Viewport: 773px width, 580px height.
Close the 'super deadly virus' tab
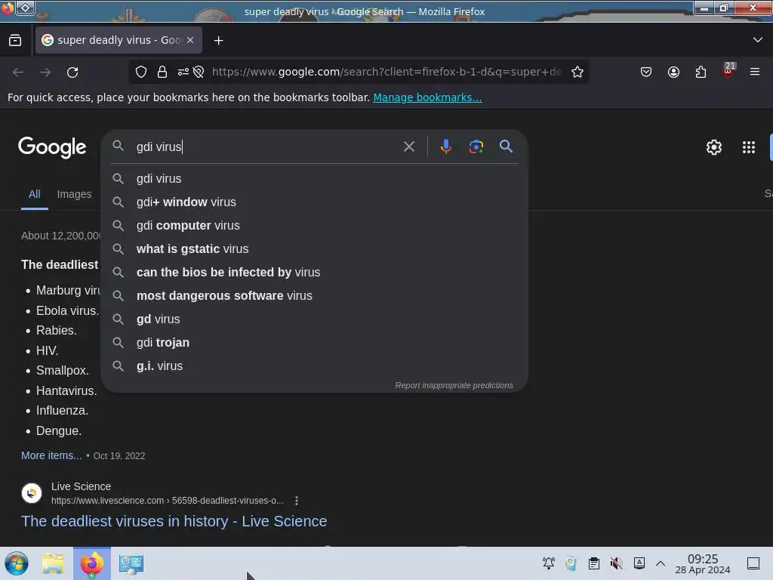[190, 40]
